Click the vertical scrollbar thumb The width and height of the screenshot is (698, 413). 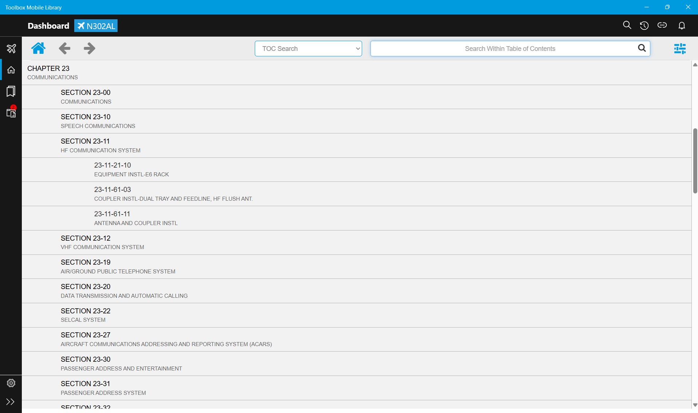(695, 161)
